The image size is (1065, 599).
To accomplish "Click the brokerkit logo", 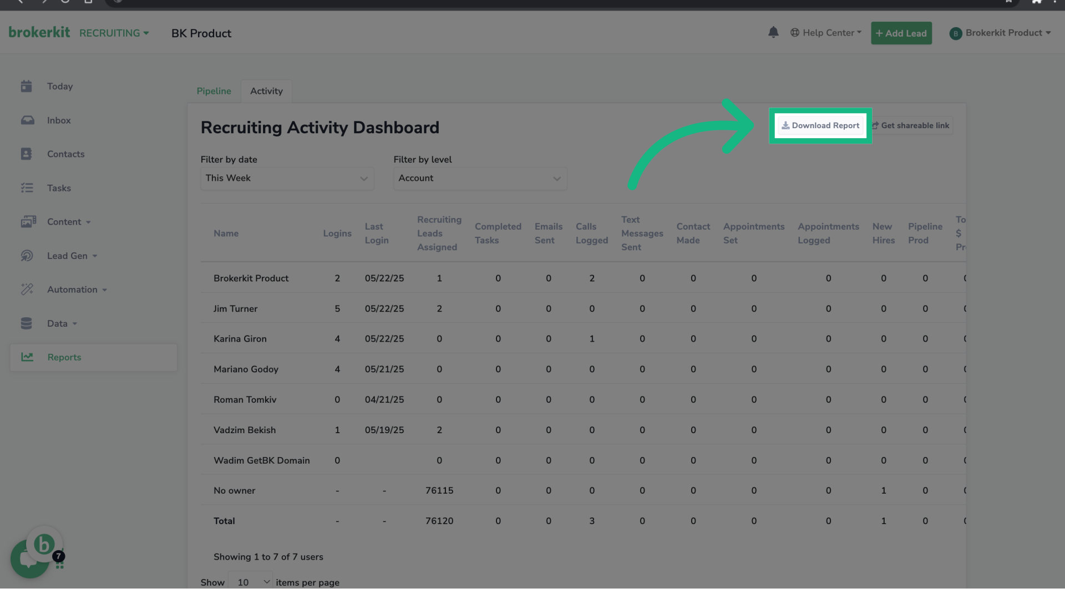I will point(39,32).
